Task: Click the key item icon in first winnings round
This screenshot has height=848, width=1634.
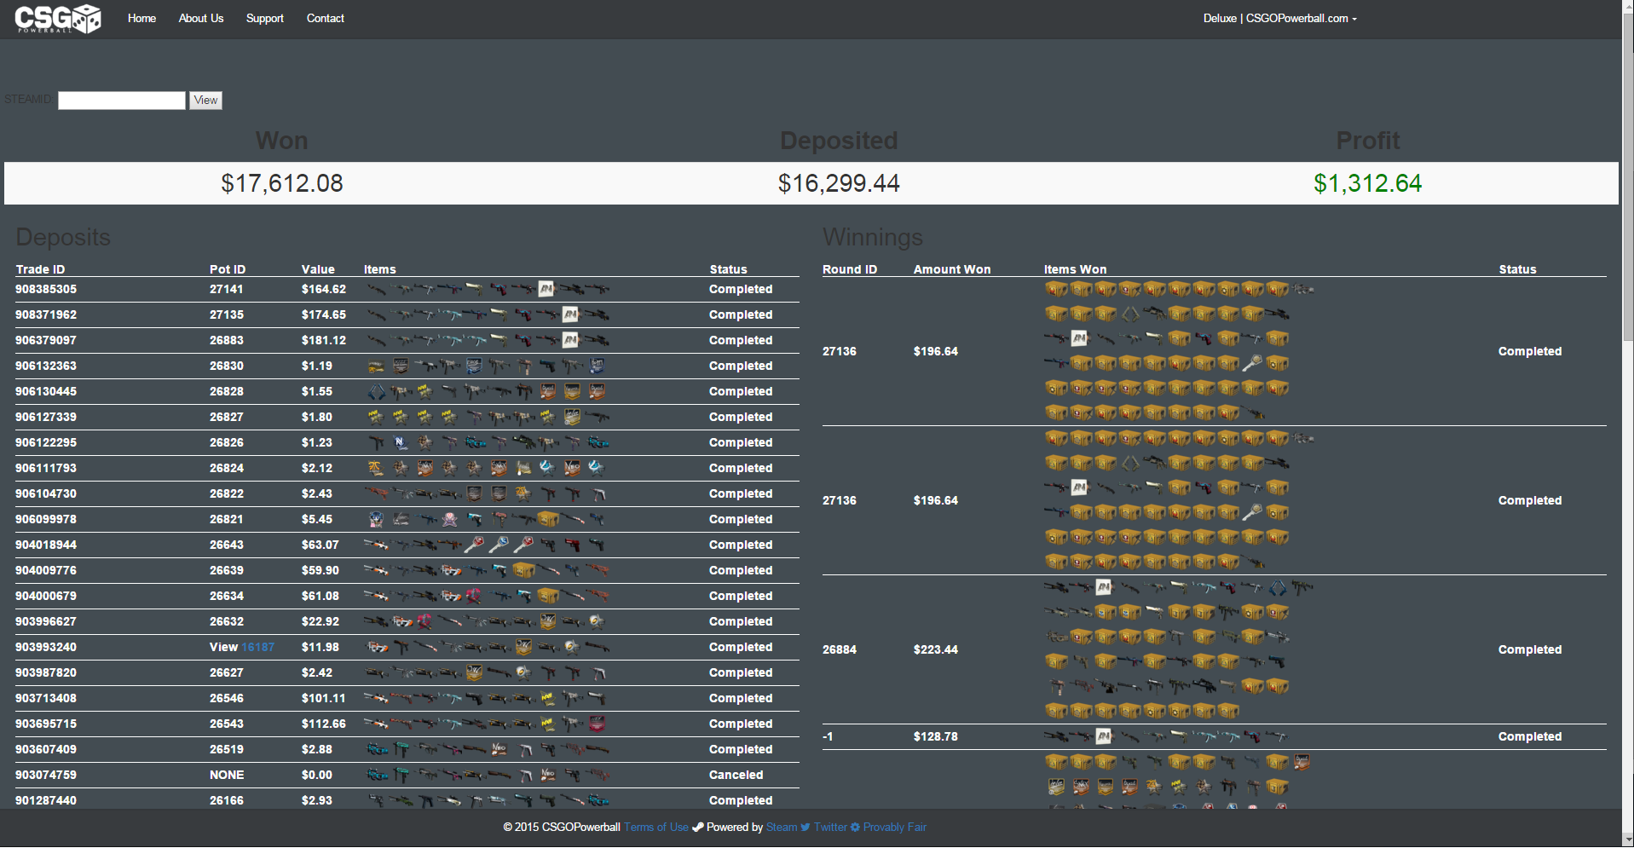Action: click(1251, 364)
